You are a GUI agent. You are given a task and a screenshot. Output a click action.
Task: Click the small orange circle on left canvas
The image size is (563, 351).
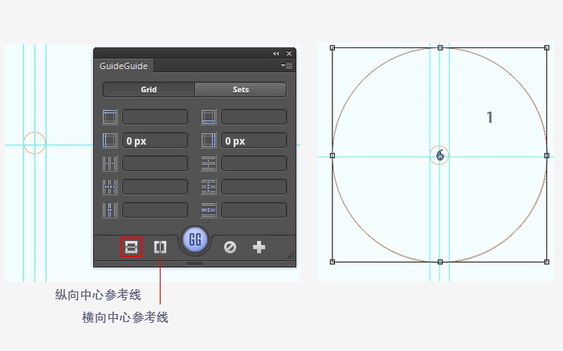pyautogui.click(x=35, y=143)
